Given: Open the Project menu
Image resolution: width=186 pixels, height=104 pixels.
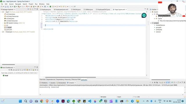Looking at the screenshot, I should [31, 4].
